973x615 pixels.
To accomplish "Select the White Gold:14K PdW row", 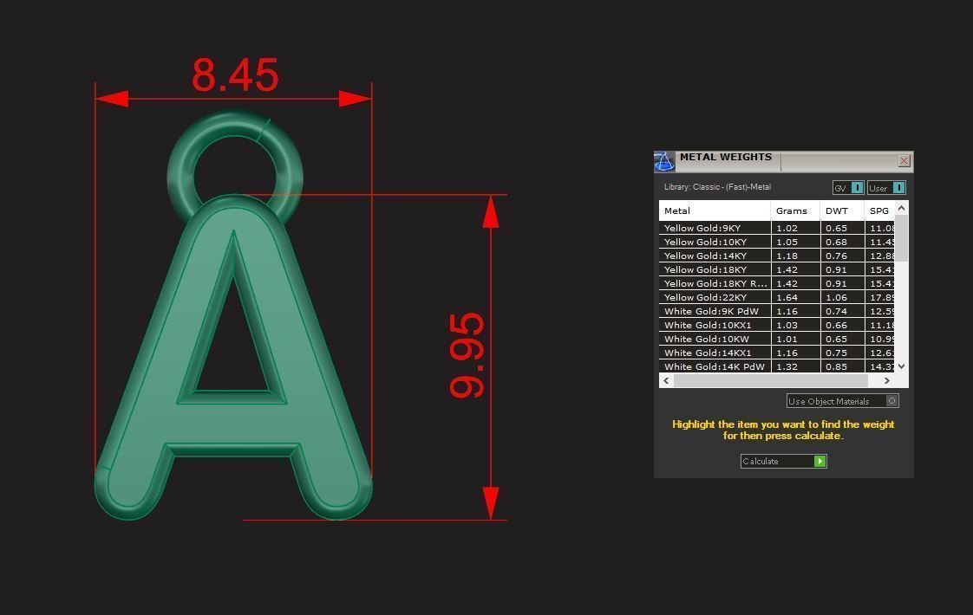I will coord(776,366).
